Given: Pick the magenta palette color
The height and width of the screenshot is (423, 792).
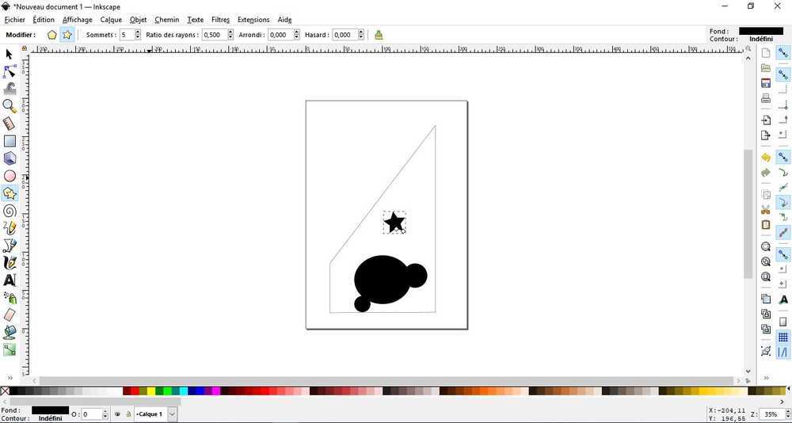Looking at the screenshot, I should click(215, 391).
